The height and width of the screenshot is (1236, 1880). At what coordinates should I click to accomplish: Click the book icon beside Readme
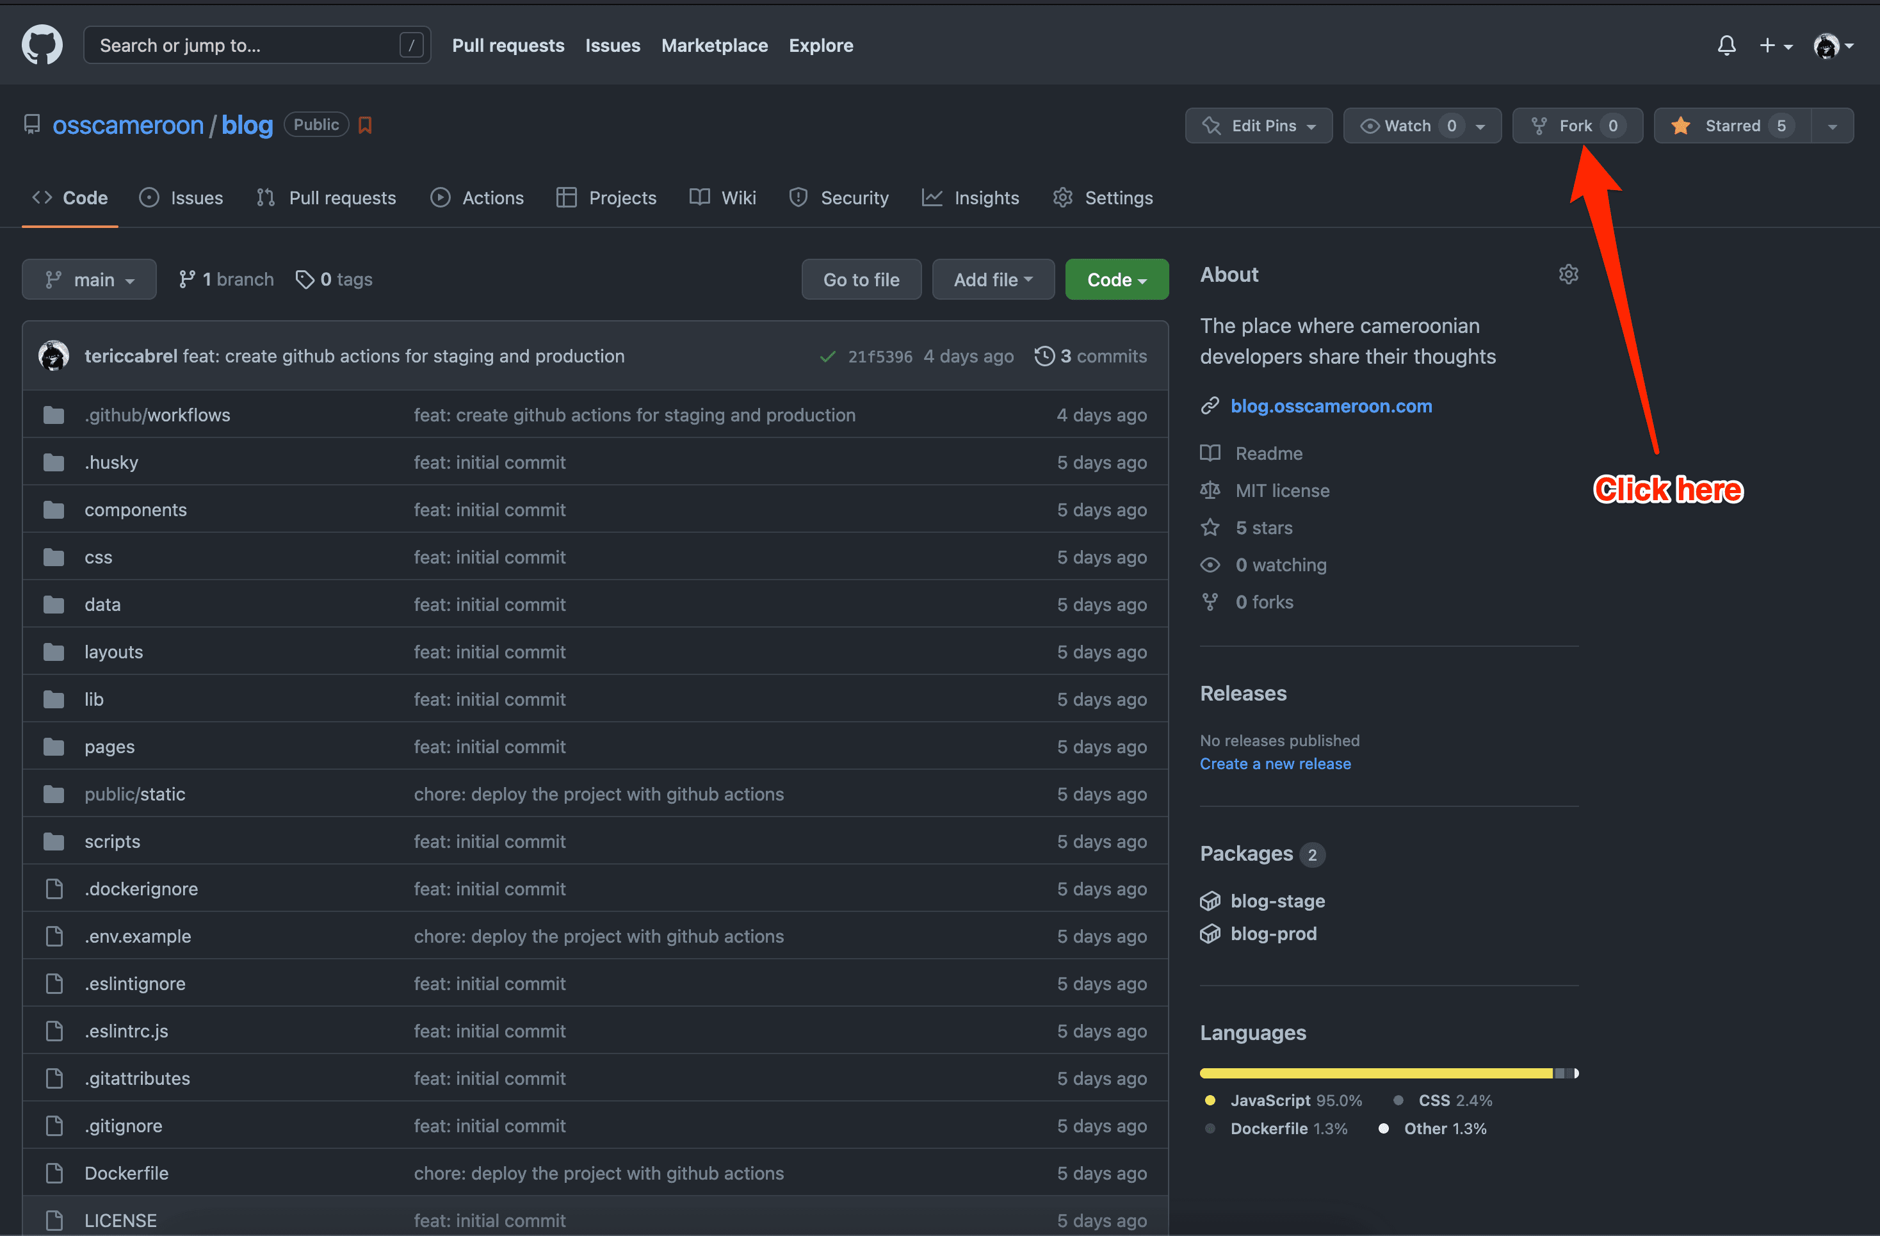click(1210, 453)
